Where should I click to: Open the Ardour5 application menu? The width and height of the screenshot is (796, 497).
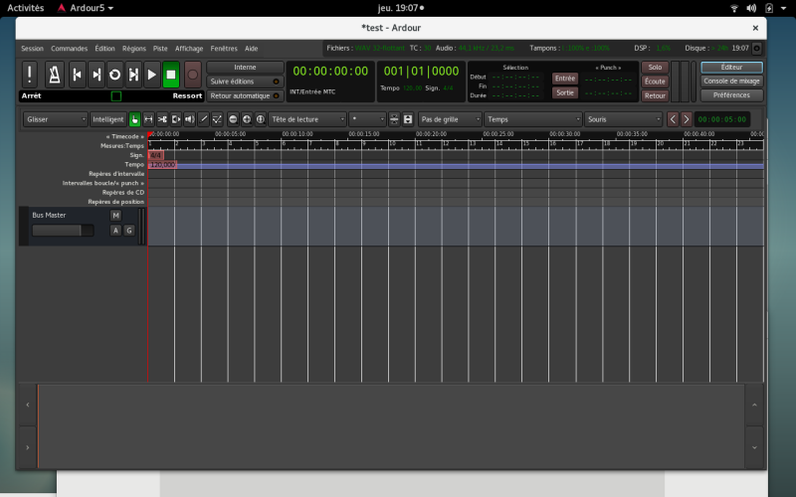point(86,8)
